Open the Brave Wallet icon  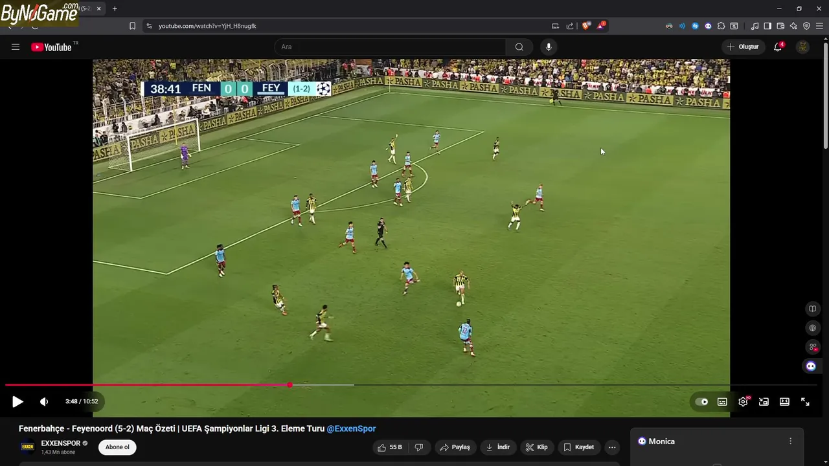click(x=780, y=26)
